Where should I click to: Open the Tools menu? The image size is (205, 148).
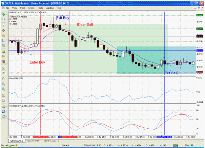40,8
